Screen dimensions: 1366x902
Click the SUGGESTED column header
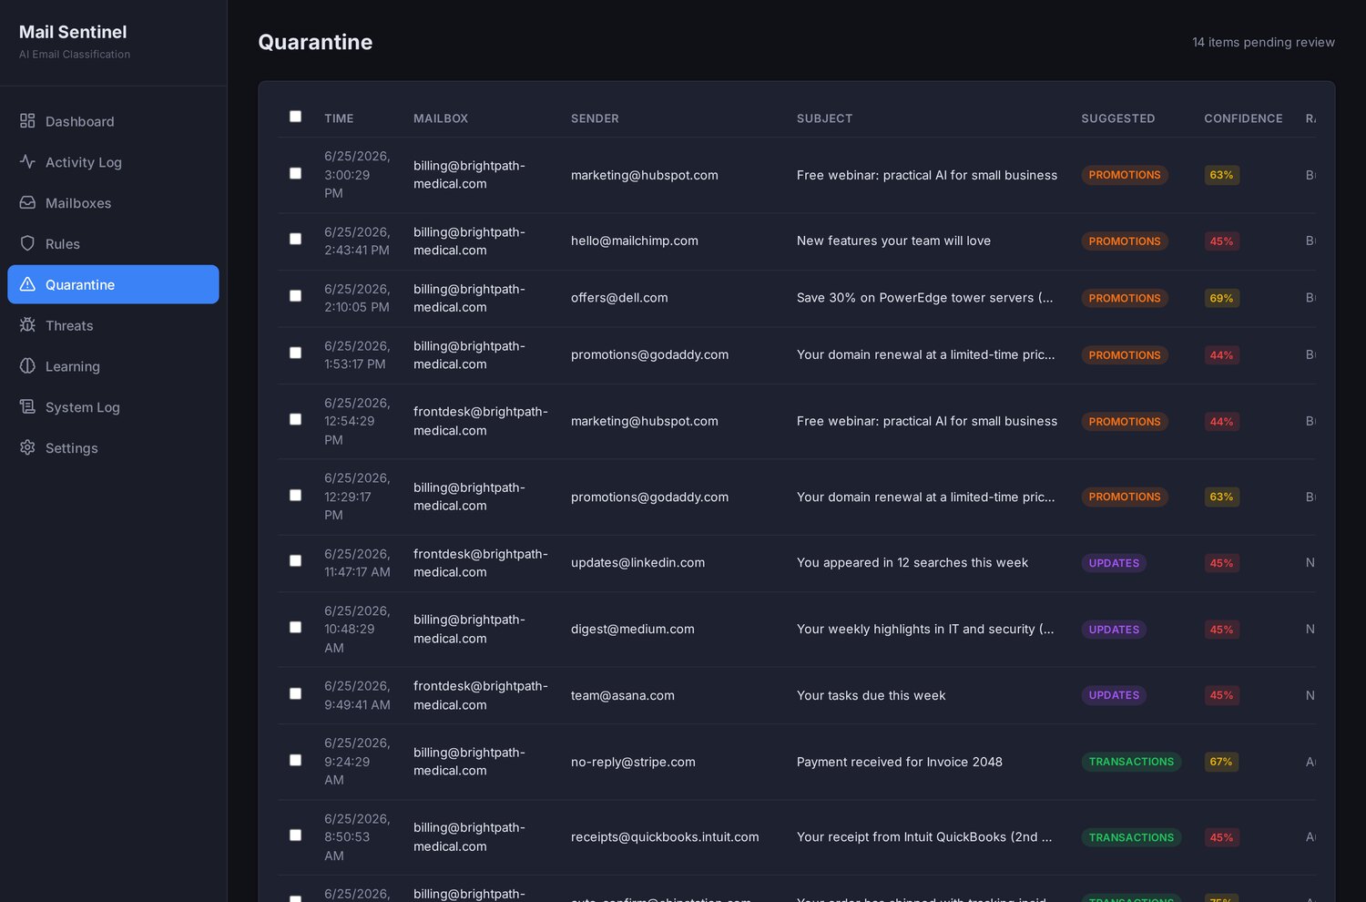[1117, 118]
